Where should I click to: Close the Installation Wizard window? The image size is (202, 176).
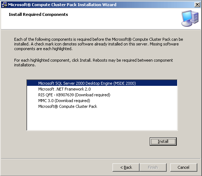(197, 5)
